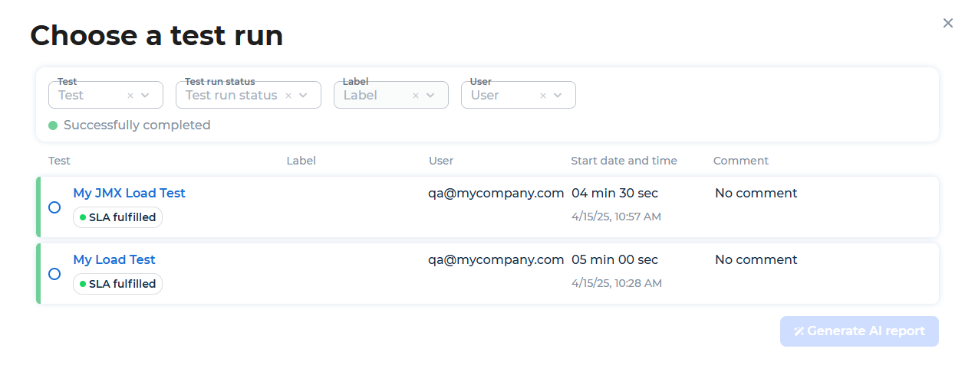Screen dimensions: 975x365
Task: Clear the Test filter with its x icon
Action: click(x=130, y=96)
